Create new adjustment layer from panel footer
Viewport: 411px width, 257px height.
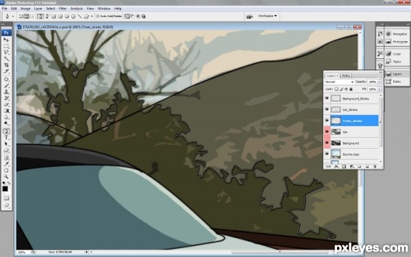coord(352,167)
